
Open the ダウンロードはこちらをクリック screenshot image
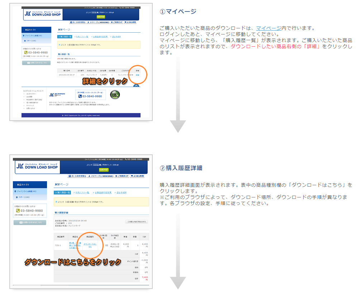81,221
